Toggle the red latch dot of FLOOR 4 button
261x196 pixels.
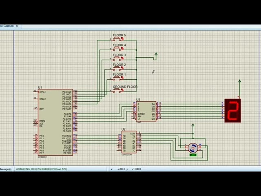pyautogui.click(x=122, y=48)
